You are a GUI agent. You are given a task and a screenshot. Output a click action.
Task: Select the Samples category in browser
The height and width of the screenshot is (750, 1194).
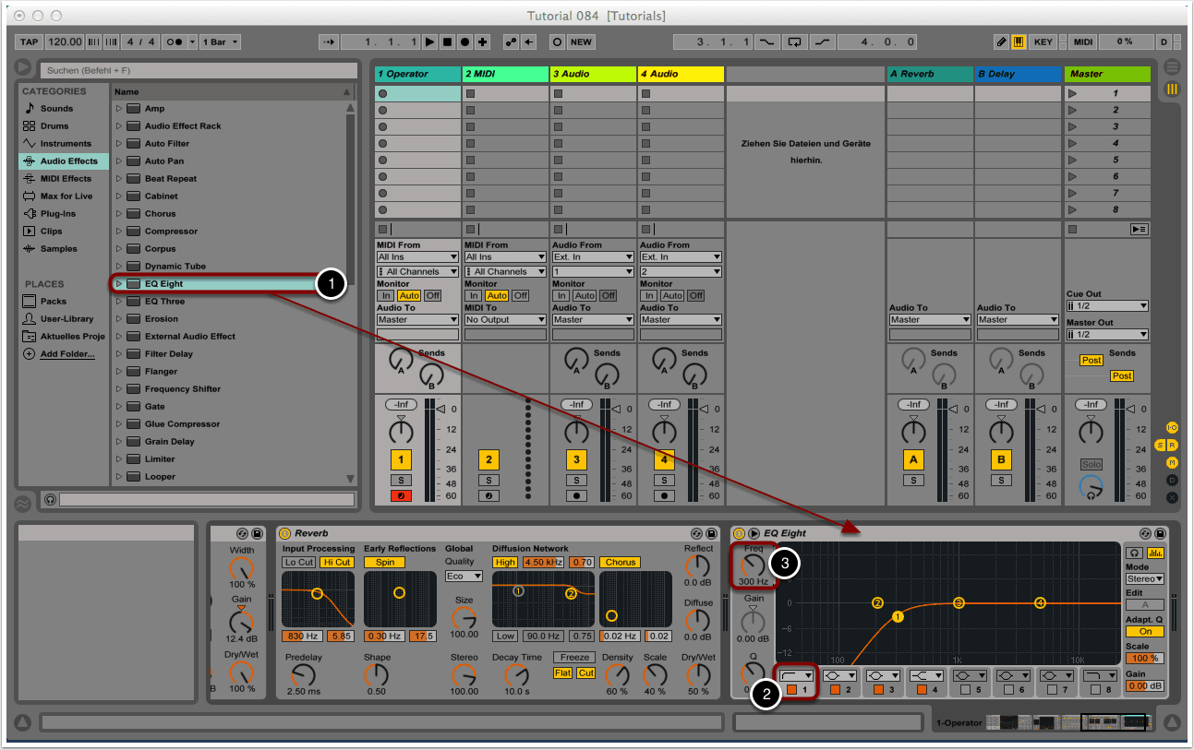coord(58,249)
